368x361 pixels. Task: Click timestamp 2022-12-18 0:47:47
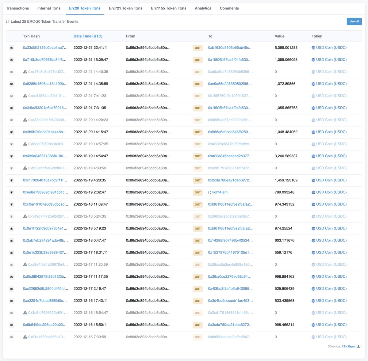click(x=90, y=241)
